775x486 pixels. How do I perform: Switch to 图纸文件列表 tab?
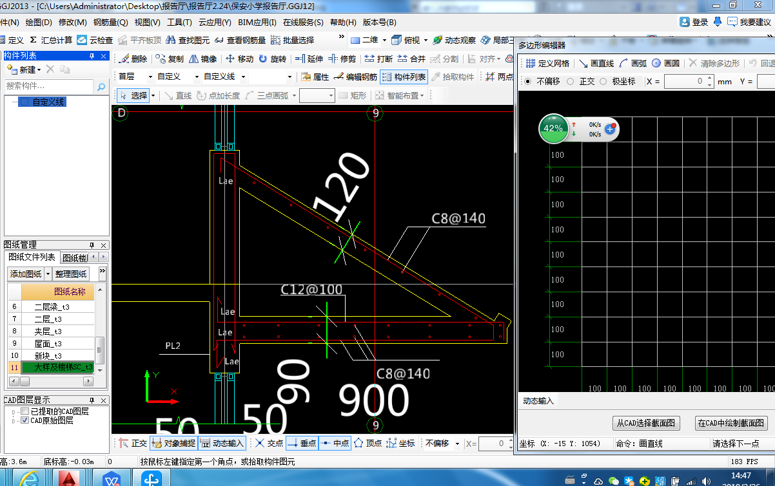(x=34, y=257)
